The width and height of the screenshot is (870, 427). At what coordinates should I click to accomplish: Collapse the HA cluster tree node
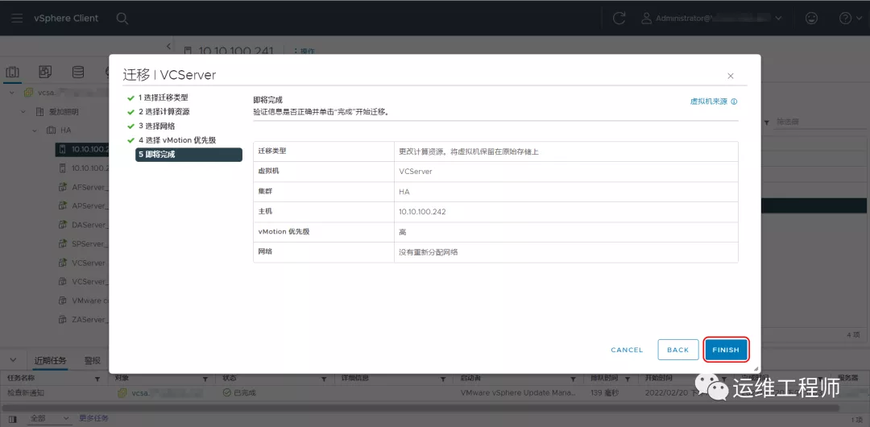click(x=34, y=131)
